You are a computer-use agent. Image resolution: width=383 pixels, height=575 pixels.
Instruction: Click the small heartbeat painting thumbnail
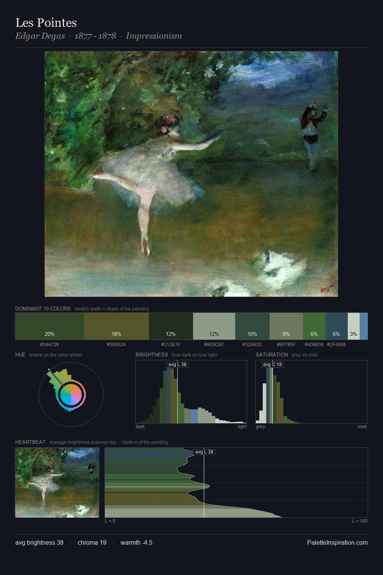point(57,482)
